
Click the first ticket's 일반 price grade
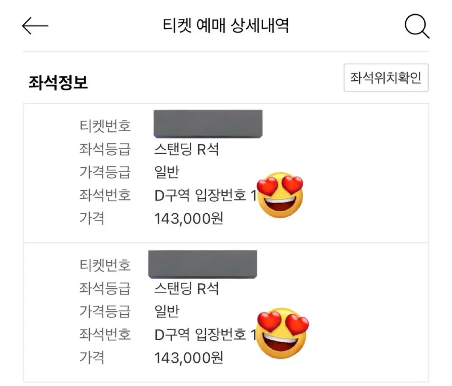pos(167,172)
